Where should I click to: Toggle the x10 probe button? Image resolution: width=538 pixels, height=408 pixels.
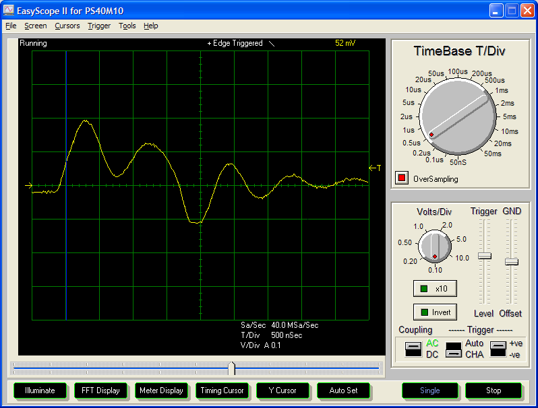pos(435,289)
